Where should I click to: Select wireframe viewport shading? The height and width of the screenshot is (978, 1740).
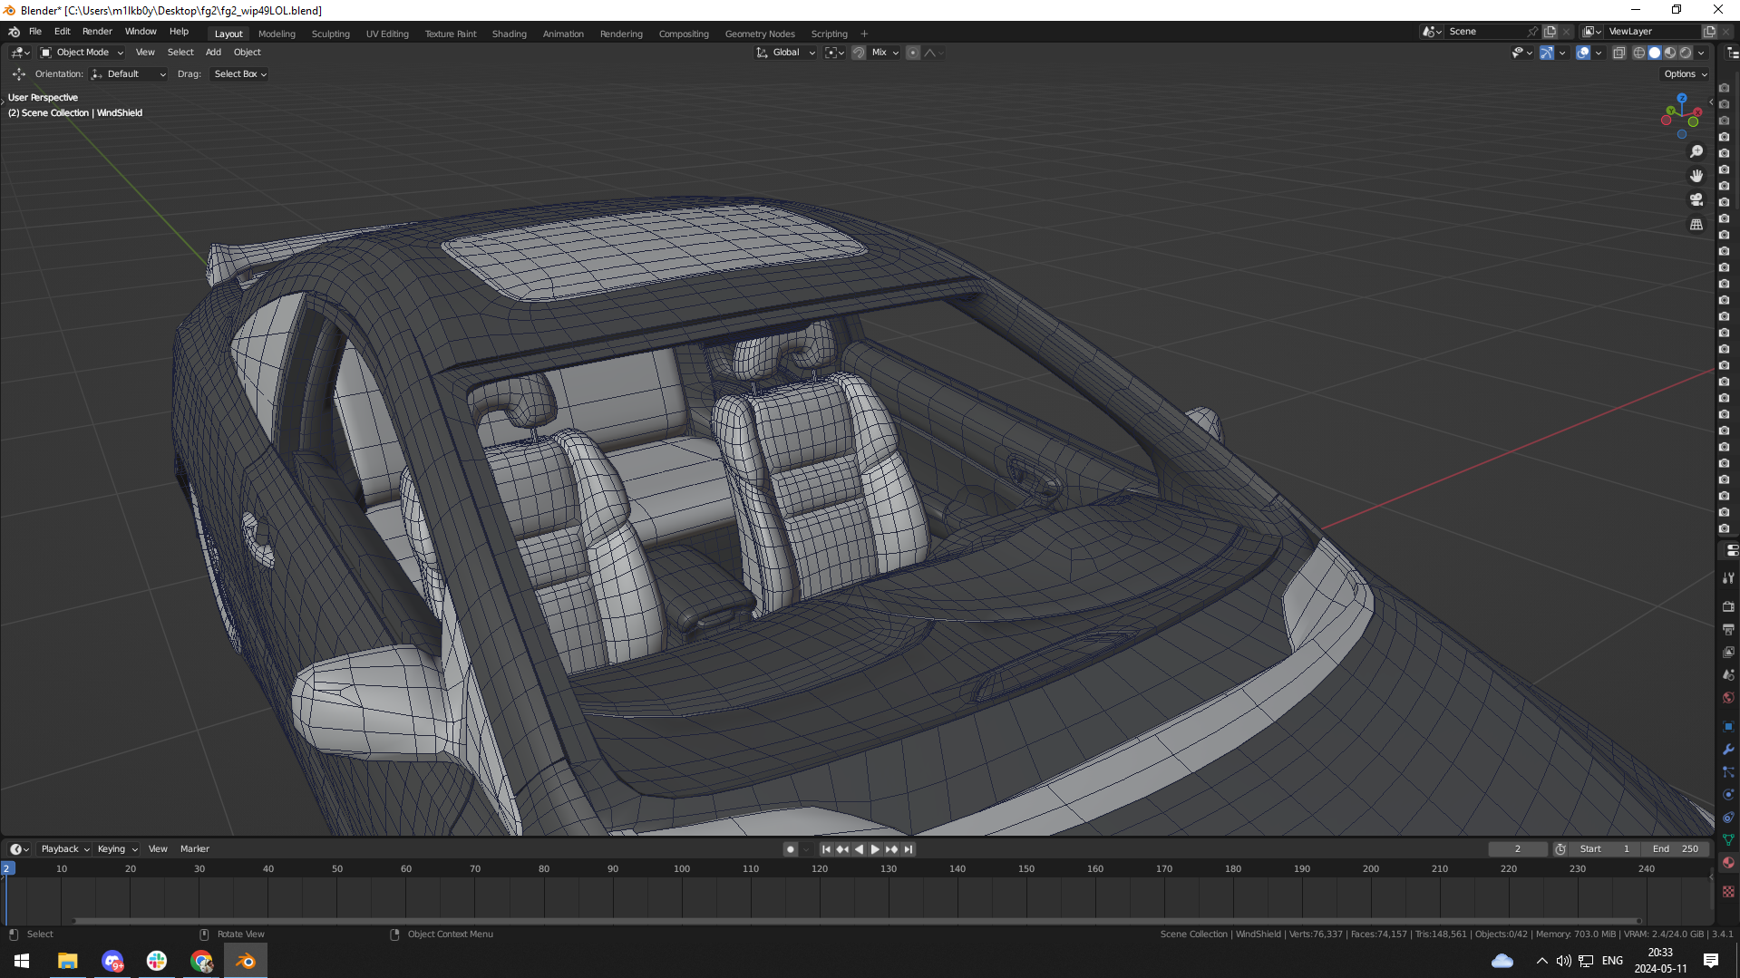(1638, 53)
